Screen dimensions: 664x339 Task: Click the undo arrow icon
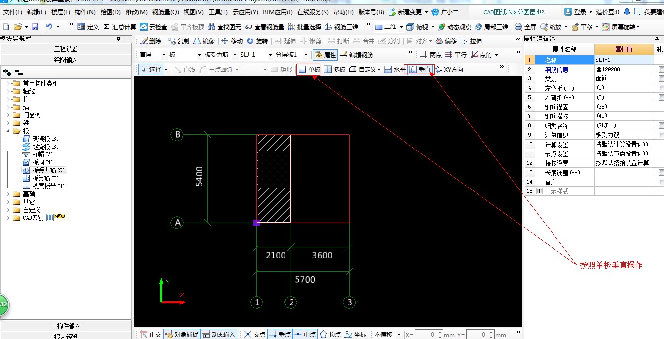(49, 27)
